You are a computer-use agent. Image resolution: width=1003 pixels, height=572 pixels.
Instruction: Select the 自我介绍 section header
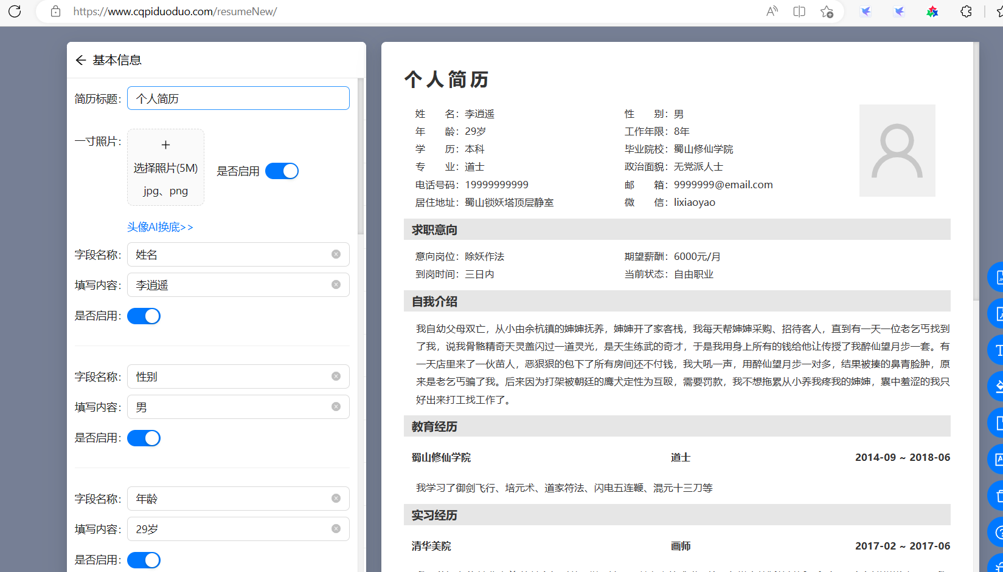point(677,301)
